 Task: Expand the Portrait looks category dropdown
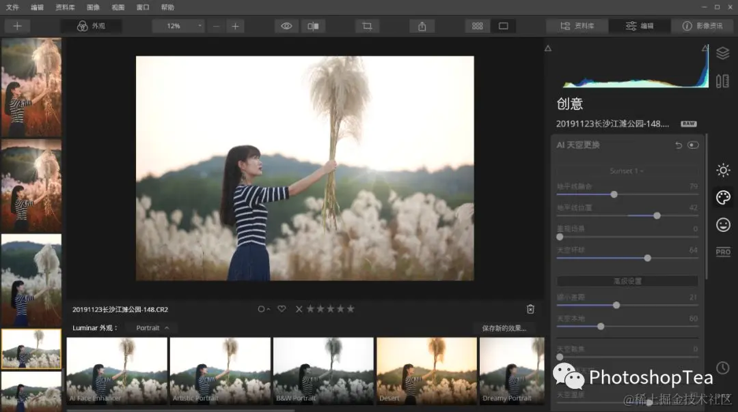[x=152, y=328]
